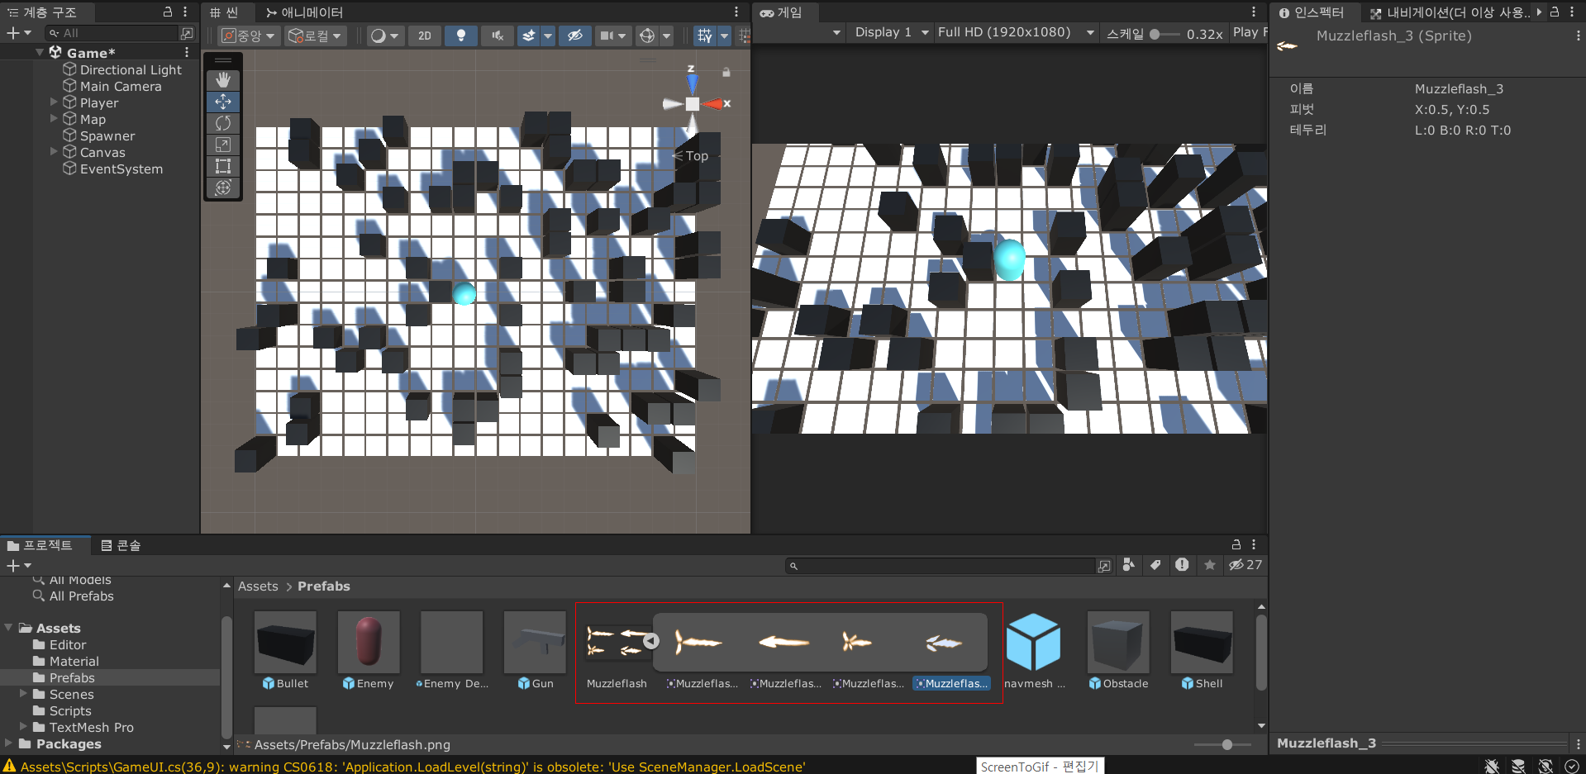This screenshot has width=1586, height=774.
Task: Toggle 2D mode in Scene view
Action: pyautogui.click(x=425, y=36)
